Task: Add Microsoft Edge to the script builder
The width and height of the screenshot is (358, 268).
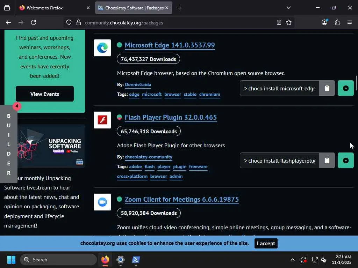Action: point(346,88)
